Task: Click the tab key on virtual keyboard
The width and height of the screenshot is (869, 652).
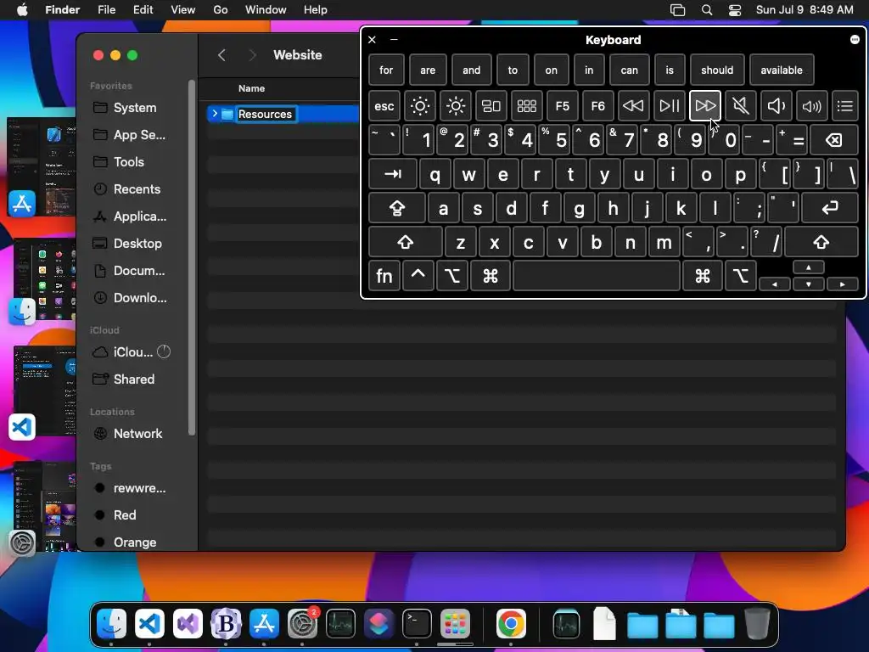Action: (x=392, y=174)
